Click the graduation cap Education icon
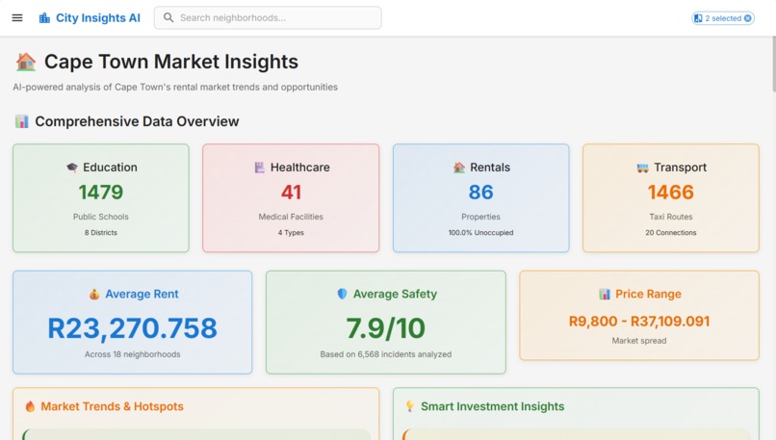 (72, 168)
